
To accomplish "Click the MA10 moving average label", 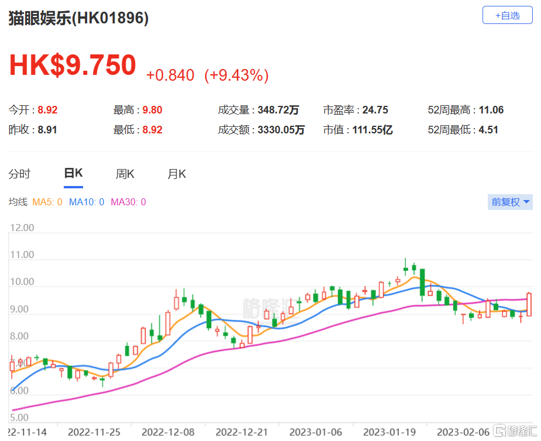I will pyautogui.click(x=87, y=202).
